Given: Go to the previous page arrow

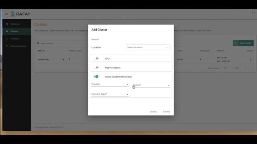Looking at the screenshot, I should tap(245, 68).
